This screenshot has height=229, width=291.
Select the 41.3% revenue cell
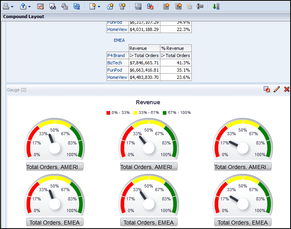[176, 63]
